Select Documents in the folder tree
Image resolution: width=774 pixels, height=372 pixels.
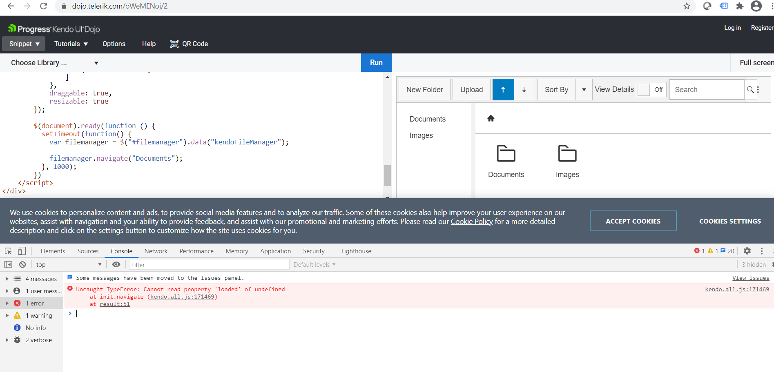[428, 119]
